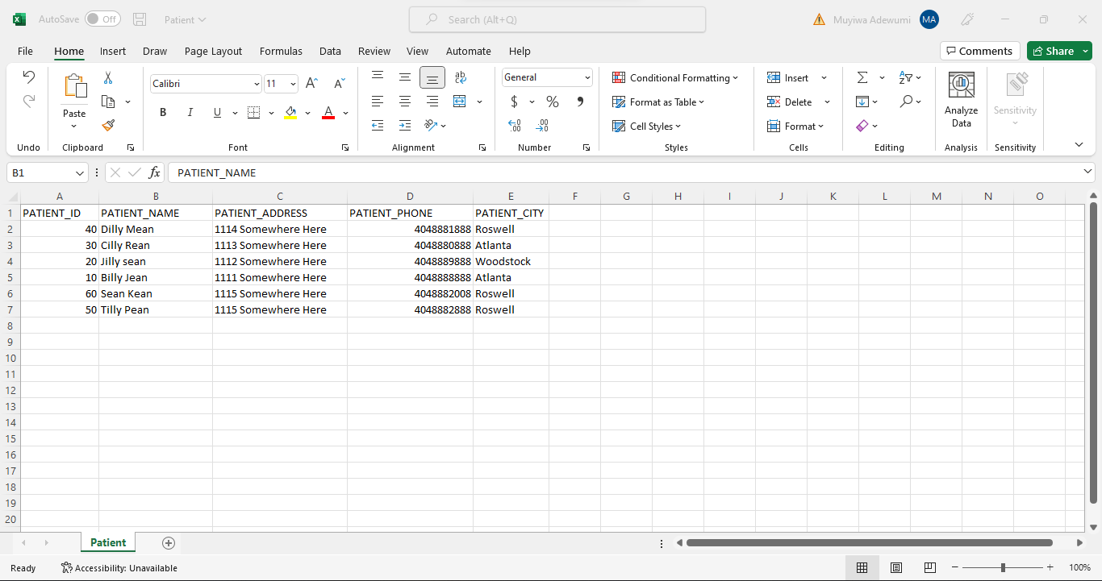1102x581 pixels.
Task: Toggle Italic formatting
Action: click(x=190, y=113)
